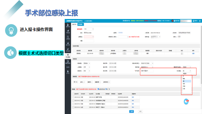This screenshot has width=202, height=114.
Task: Open the report type dropdown showing 正常
Action: point(87,67)
